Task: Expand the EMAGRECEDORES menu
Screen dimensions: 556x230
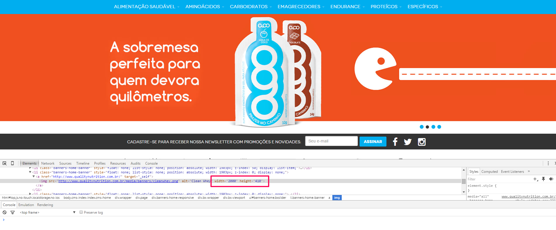Action: (301, 6)
